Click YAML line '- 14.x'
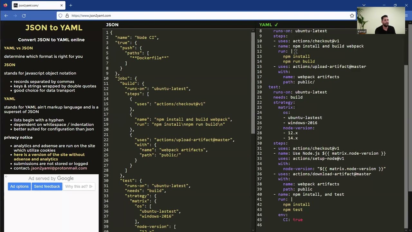This screenshot has height=232, width=412. click(290, 138)
